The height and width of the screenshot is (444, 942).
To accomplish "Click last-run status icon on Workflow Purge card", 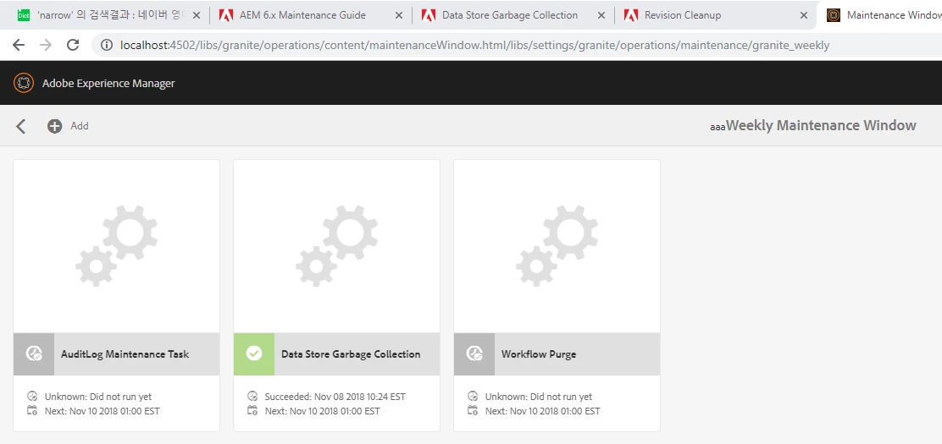I will (x=473, y=397).
